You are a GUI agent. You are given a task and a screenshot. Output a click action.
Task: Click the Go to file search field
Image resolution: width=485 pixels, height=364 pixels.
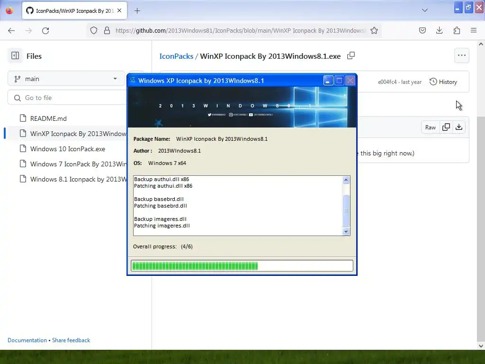click(67, 98)
